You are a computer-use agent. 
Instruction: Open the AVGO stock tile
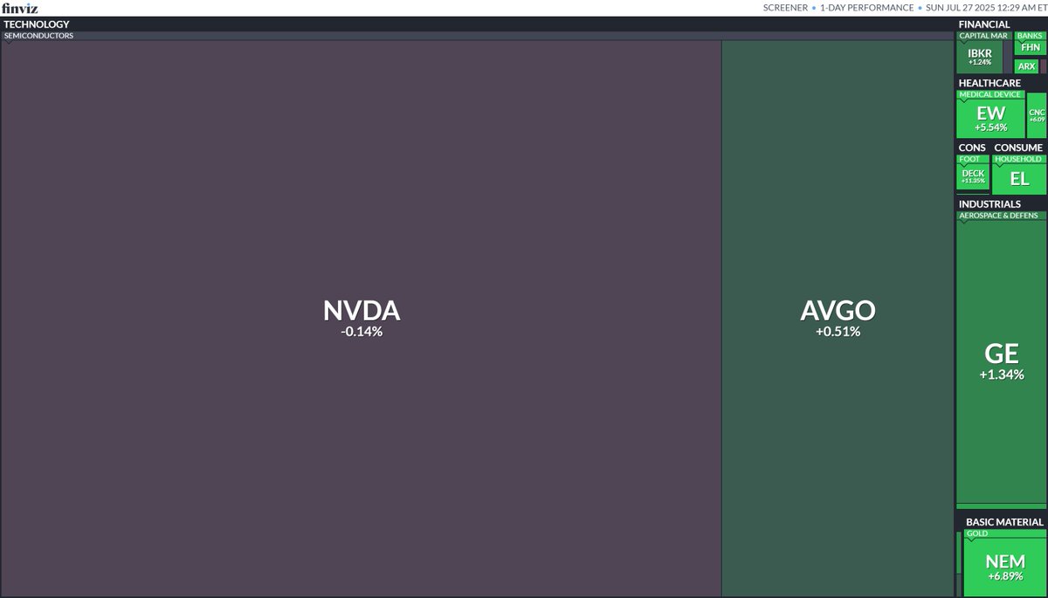(838, 319)
